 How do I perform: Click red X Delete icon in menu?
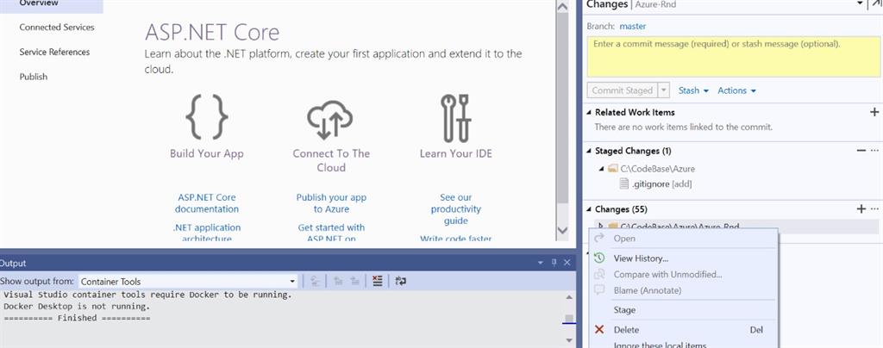(x=600, y=329)
